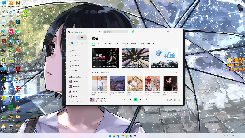Select the first green-underlined tab under the heading
The width and height of the screenshot is (245, 138).
tap(93, 44)
